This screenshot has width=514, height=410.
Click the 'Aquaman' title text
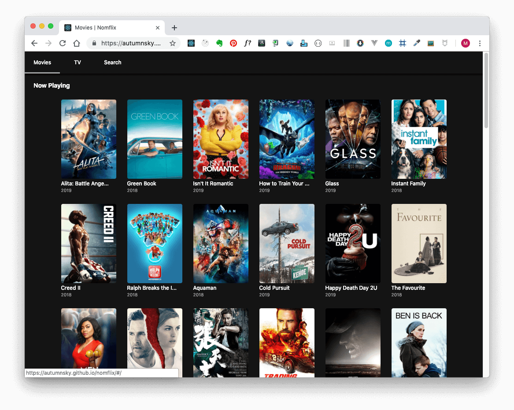[204, 288]
